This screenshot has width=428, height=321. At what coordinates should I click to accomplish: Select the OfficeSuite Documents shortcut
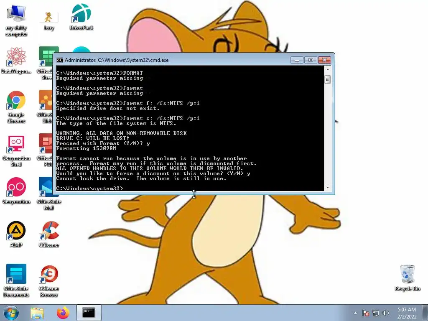click(x=16, y=280)
